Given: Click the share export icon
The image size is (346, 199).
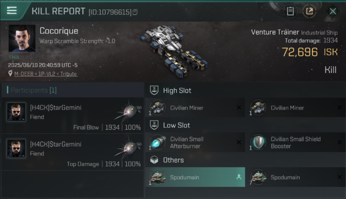Looking at the screenshot, I should tap(309, 11).
